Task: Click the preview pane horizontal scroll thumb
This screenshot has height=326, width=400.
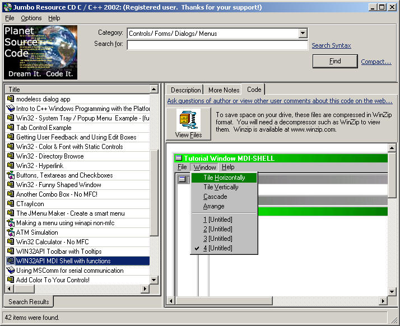Action: click(x=224, y=301)
